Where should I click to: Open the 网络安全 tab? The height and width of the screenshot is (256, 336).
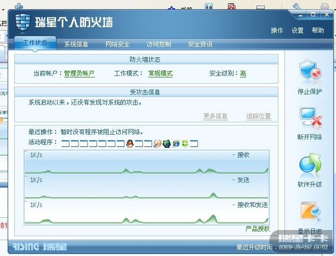coord(117,44)
